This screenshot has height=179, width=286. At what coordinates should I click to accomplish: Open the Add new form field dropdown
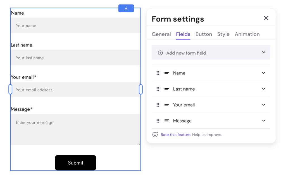pos(263,52)
